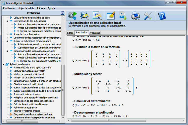Screen dimensions: 188x125
Task: Click the printer icon
Action: pos(135,16)
